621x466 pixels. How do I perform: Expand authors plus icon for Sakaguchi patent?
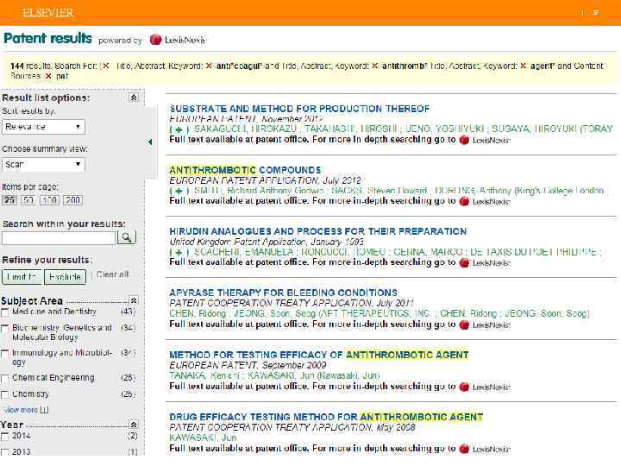coord(179,129)
